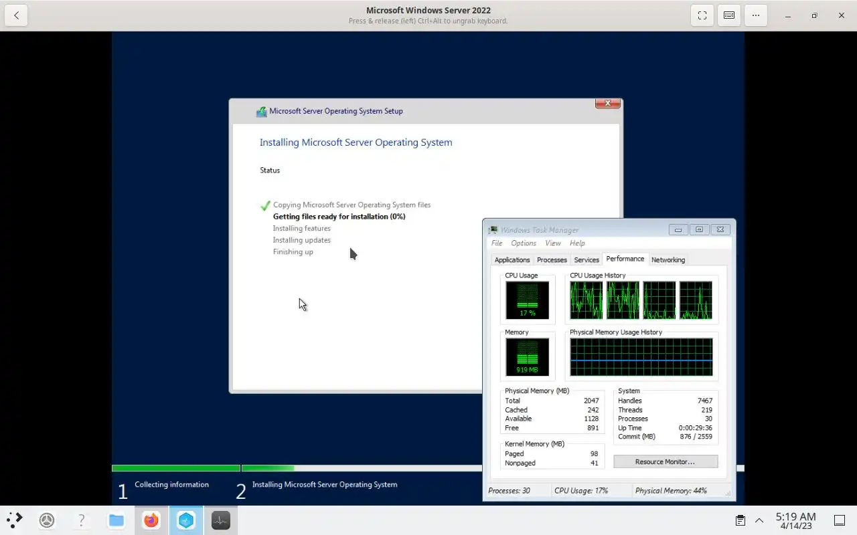Open the system monitor icon in taskbar

(221, 520)
